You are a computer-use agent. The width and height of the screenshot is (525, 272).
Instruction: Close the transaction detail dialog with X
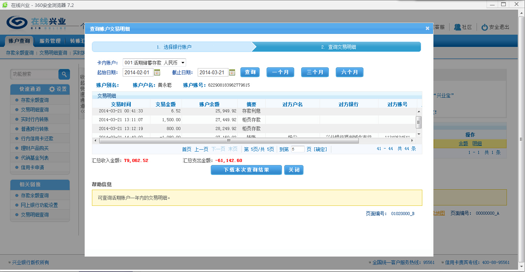(x=427, y=28)
